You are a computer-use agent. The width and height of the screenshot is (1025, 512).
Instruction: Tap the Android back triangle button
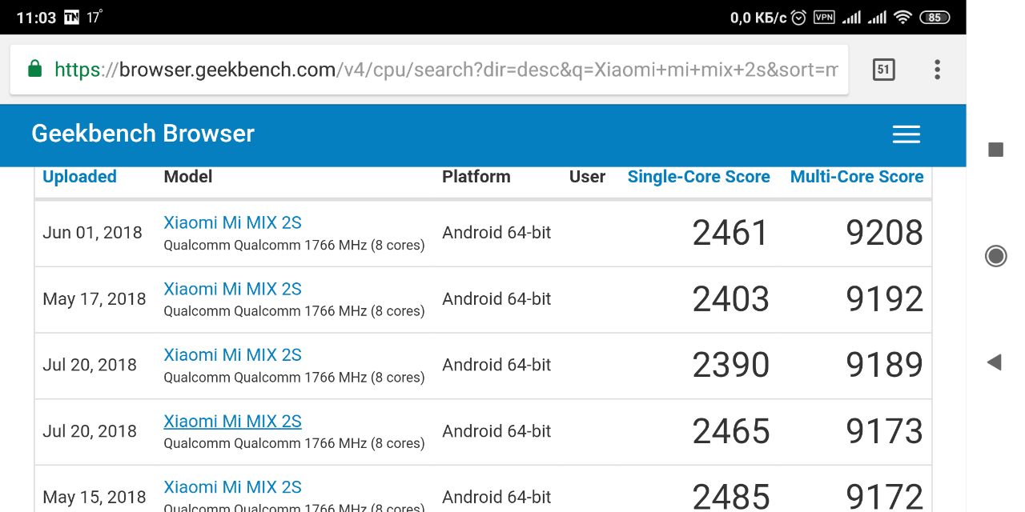[995, 362]
